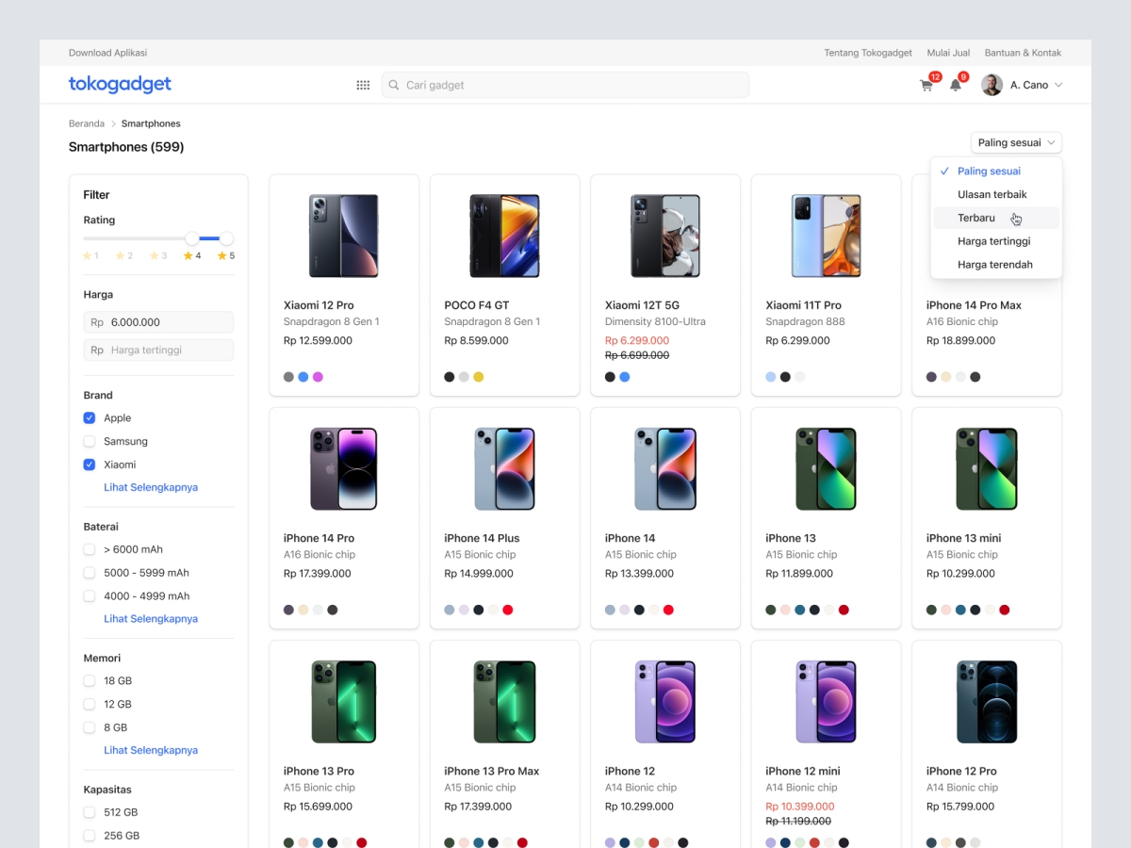Check the > 6000 mAh battery checkbox
The width and height of the screenshot is (1131, 848).
pyautogui.click(x=90, y=549)
